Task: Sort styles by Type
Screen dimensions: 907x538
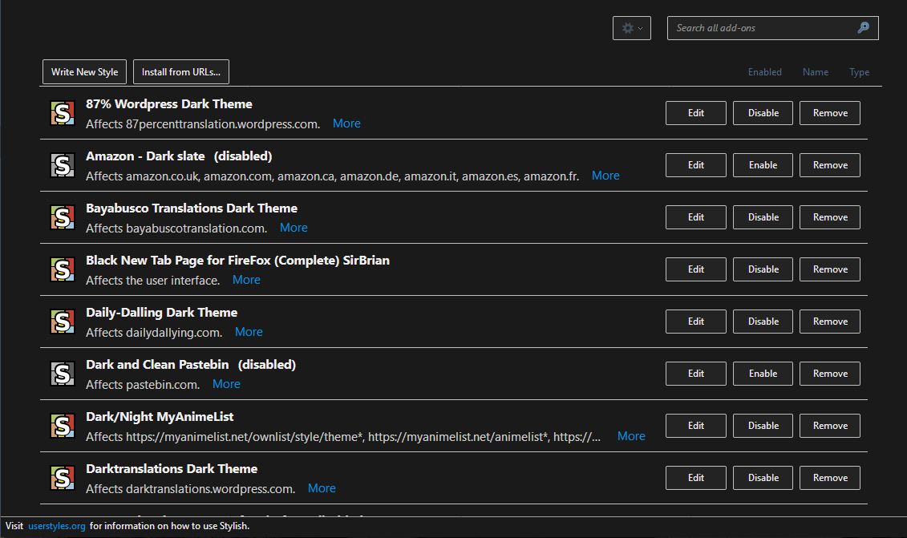Action: click(x=859, y=71)
